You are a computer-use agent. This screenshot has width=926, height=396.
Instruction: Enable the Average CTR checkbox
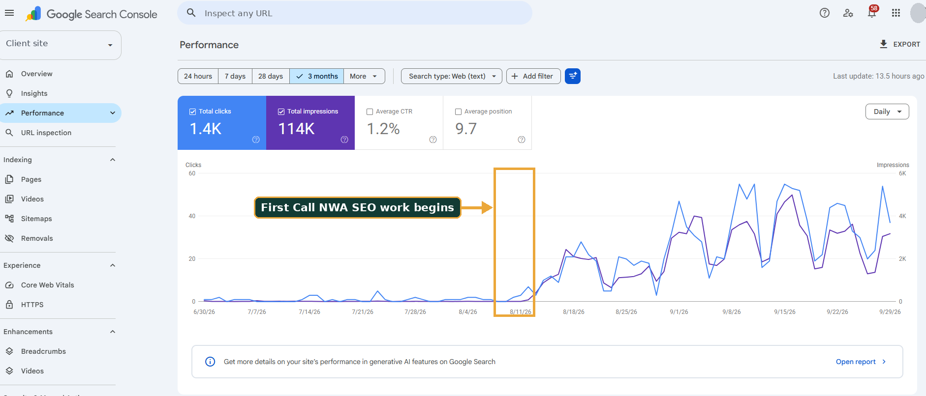[370, 112]
